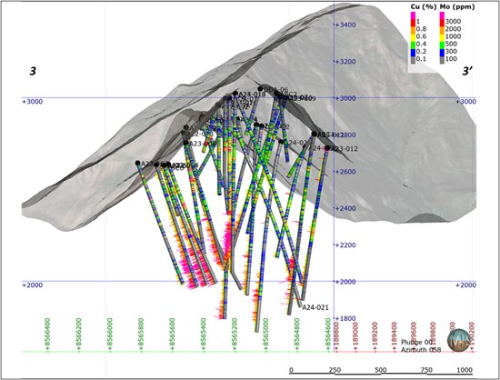Click the Mo legend value '2000'
This screenshot has height=380, width=500.
(x=453, y=29)
